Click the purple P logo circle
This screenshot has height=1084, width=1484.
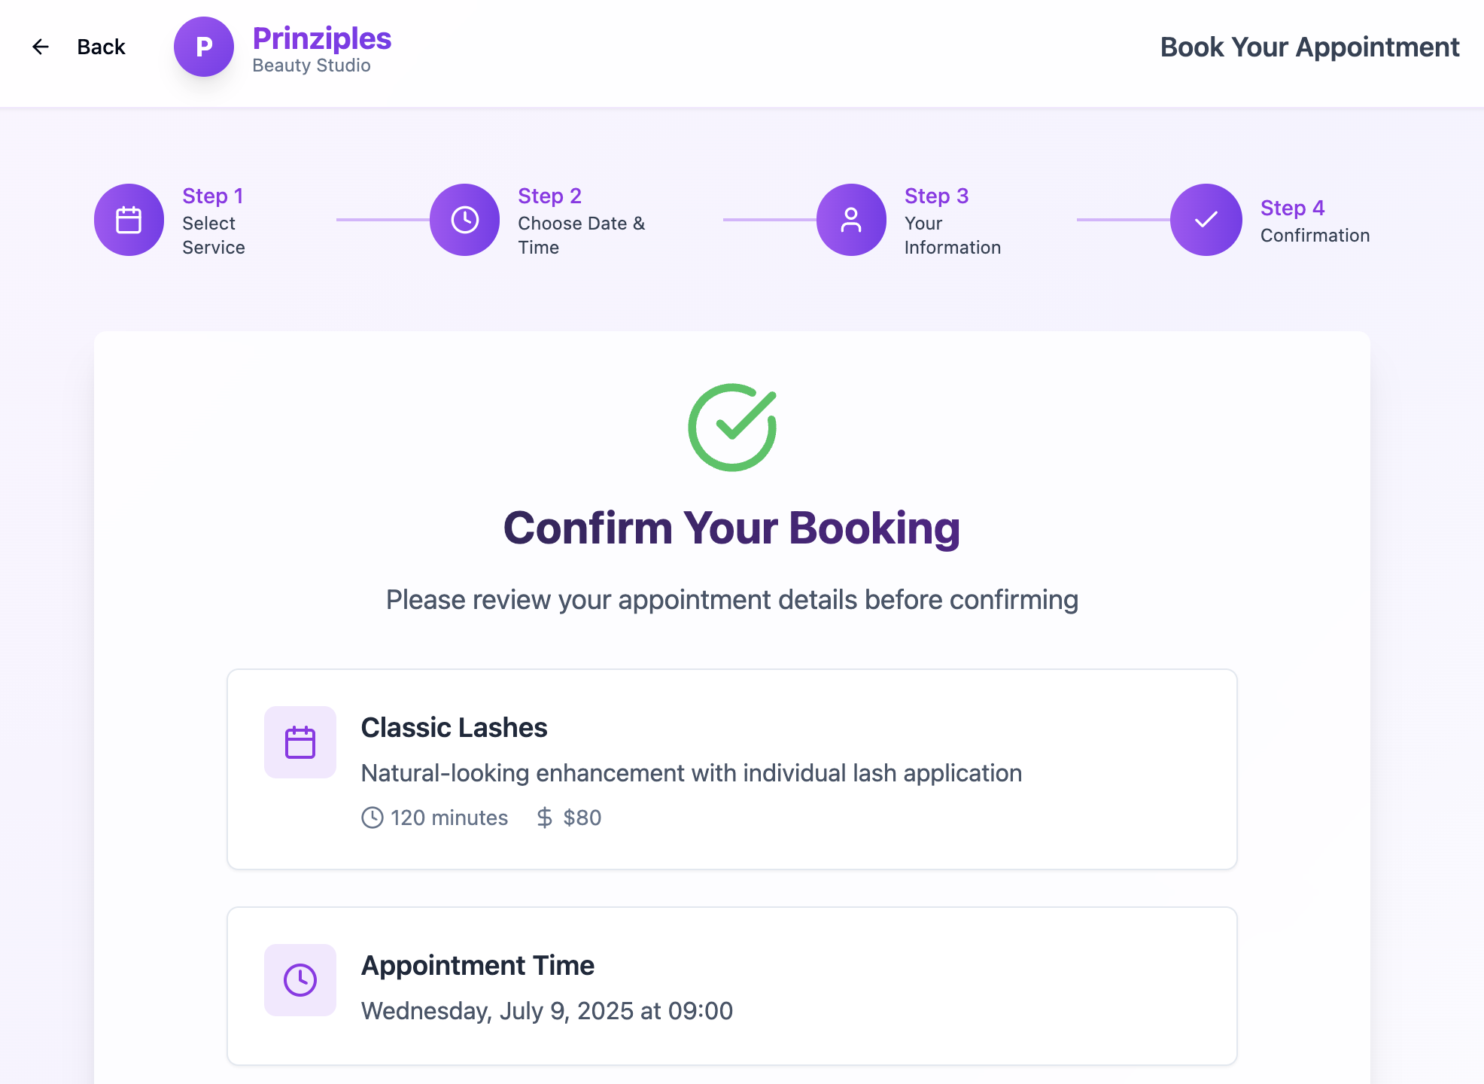pyautogui.click(x=203, y=47)
